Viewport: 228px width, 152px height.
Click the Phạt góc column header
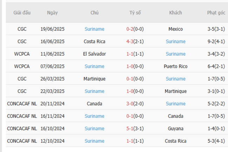pos(216,13)
